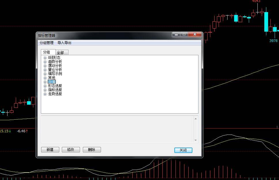Viewport: 279px width, 180px height.
Task: Click the 新建 button
Action: point(50,150)
